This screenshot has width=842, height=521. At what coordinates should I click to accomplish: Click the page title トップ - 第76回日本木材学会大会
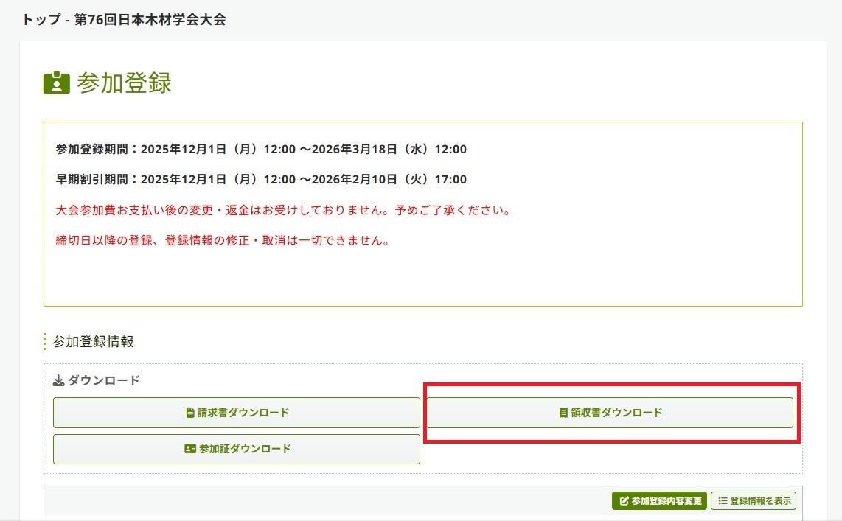point(123,20)
